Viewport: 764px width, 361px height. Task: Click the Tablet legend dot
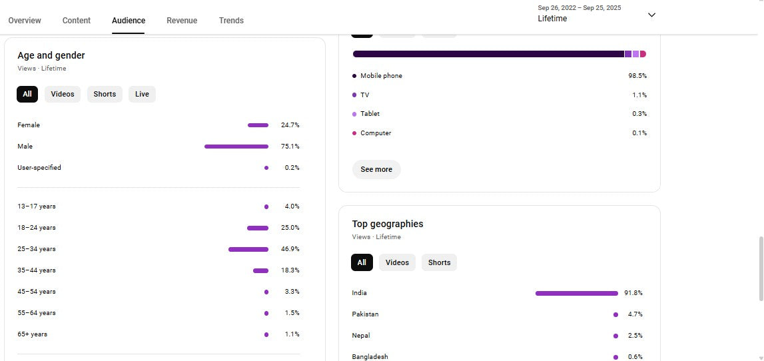(x=354, y=114)
